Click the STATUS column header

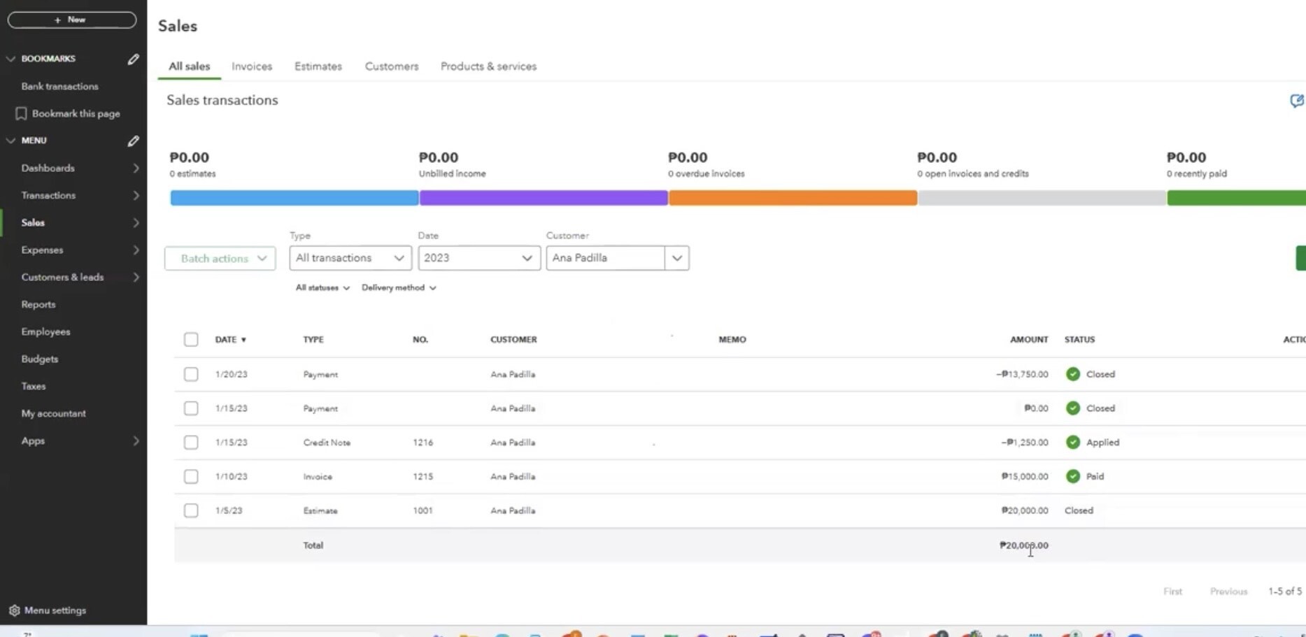click(x=1079, y=340)
